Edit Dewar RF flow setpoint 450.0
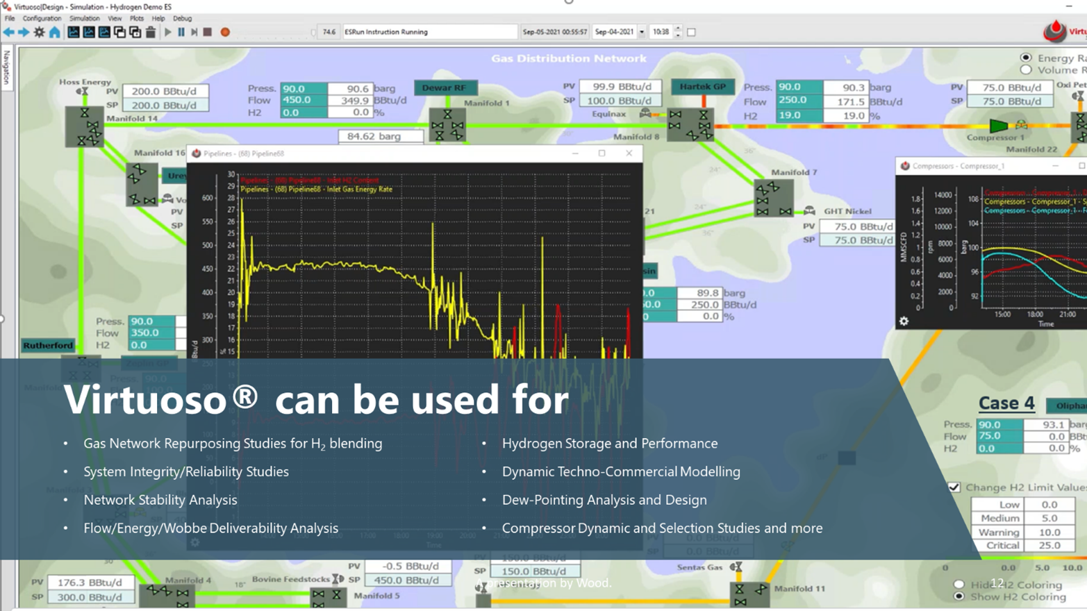This screenshot has width=1087, height=611. tap(304, 100)
